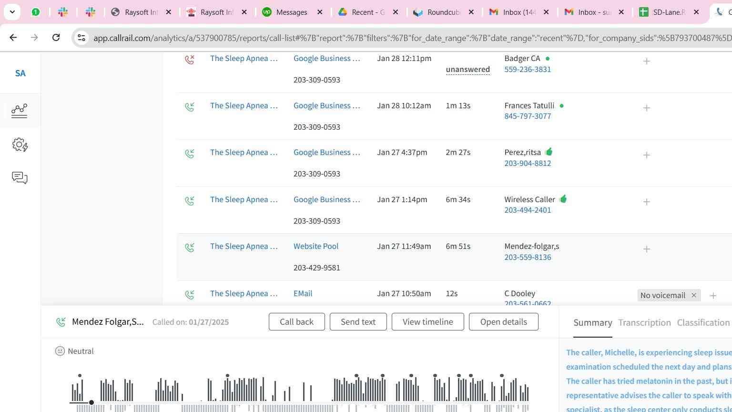The height and width of the screenshot is (412, 732).
Task: Click the SA account logo
Action: (20, 73)
